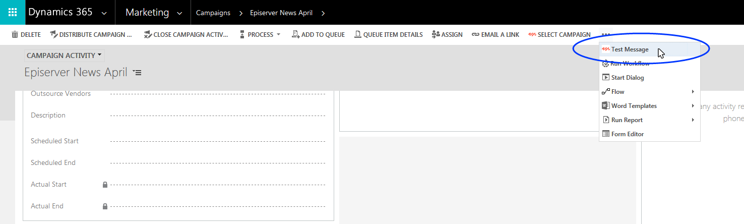Click the Select Campaign command
This screenshot has height=224, width=744.
[560, 35]
